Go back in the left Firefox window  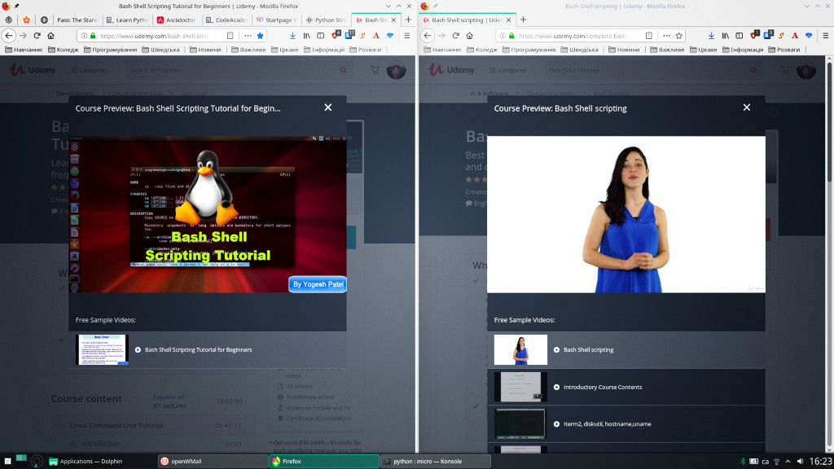tap(9, 36)
